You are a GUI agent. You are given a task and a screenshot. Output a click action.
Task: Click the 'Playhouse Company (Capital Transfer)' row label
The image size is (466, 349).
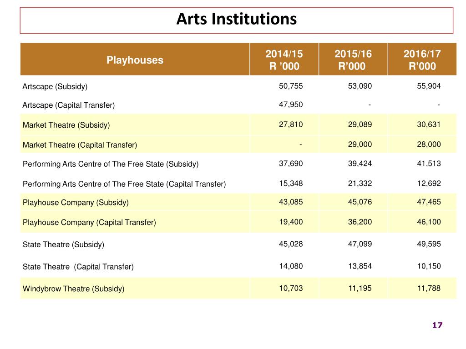pyautogui.click(x=90, y=222)
